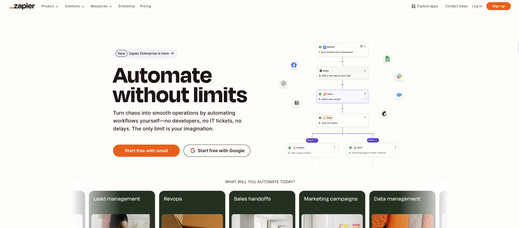
Task: Click the arrow in Zapier Enterprise banner
Action: (x=172, y=54)
